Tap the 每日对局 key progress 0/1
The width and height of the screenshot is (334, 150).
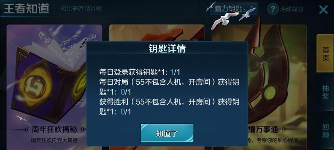126,92
